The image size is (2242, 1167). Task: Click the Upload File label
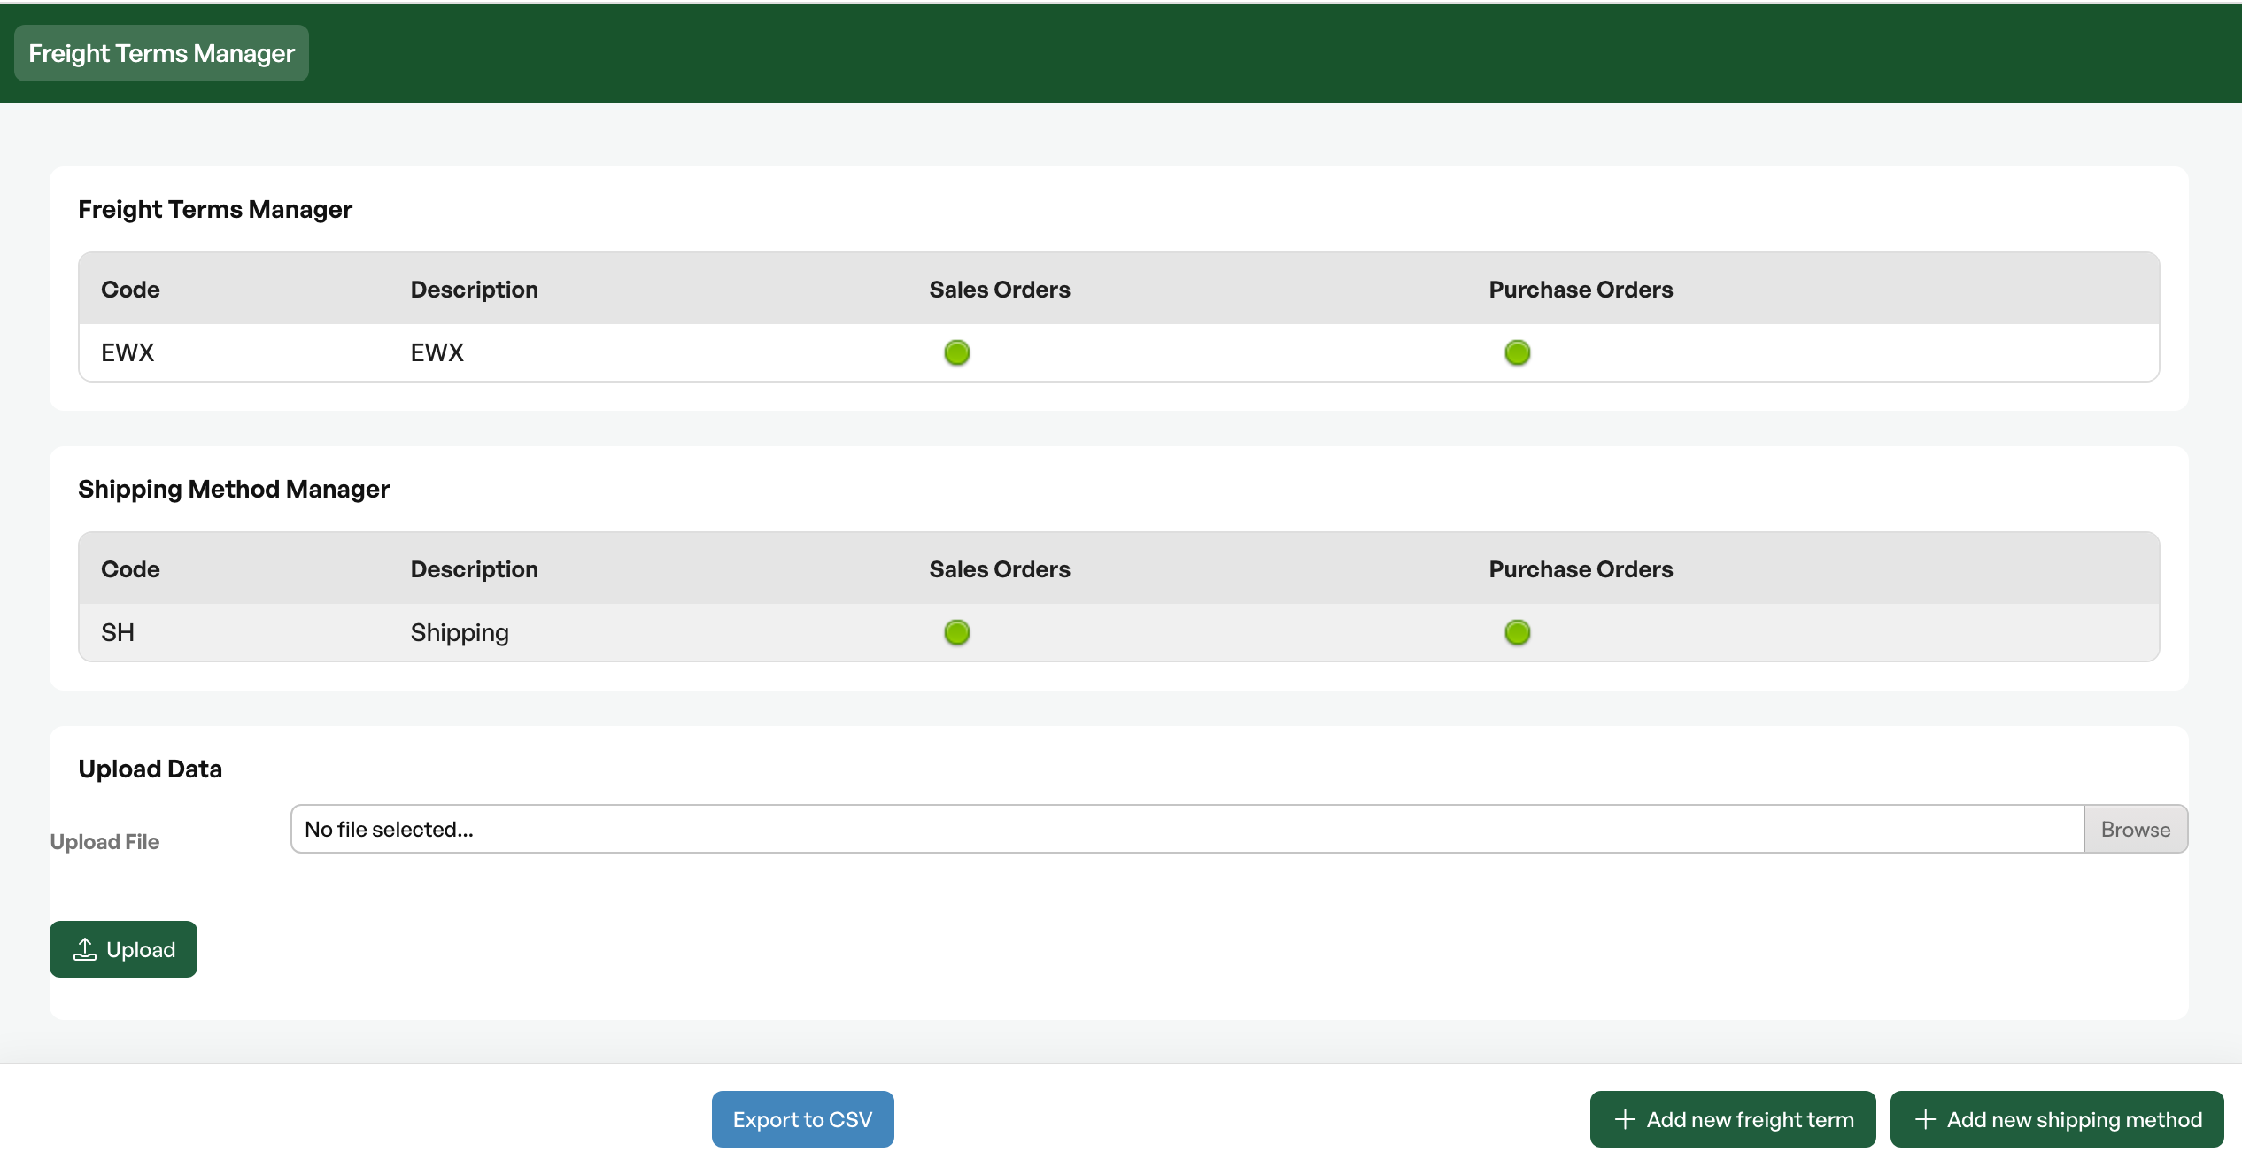point(104,841)
